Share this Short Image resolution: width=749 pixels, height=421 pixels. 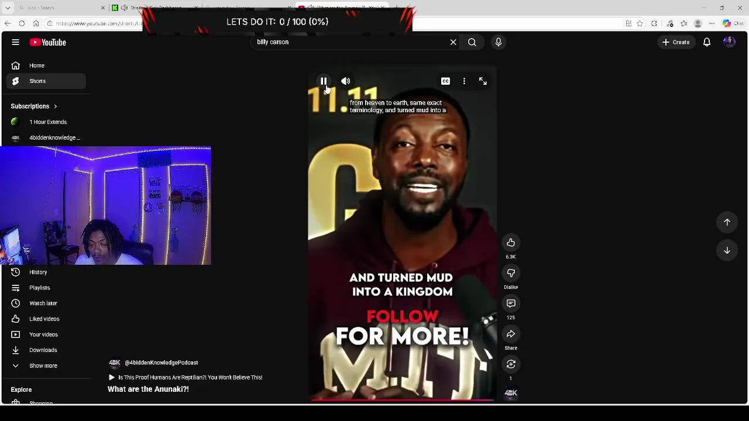pyautogui.click(x=511, y=334)
